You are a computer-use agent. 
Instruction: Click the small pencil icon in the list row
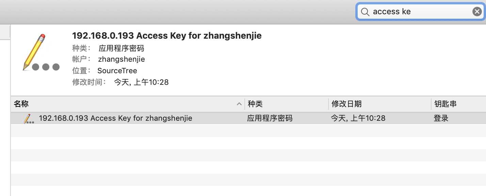[x=29, y=119]
